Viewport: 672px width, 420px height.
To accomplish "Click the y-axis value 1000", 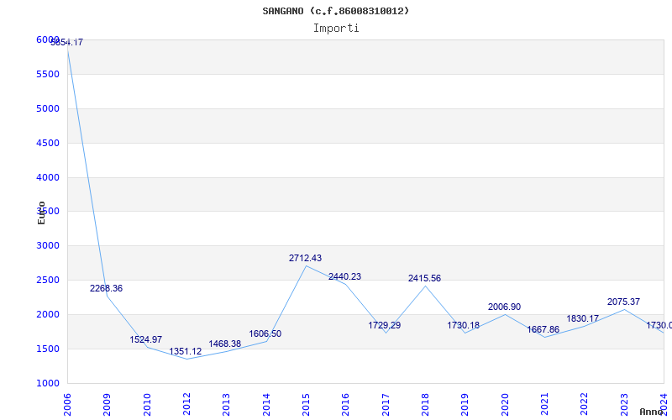I will coord(48,383).
